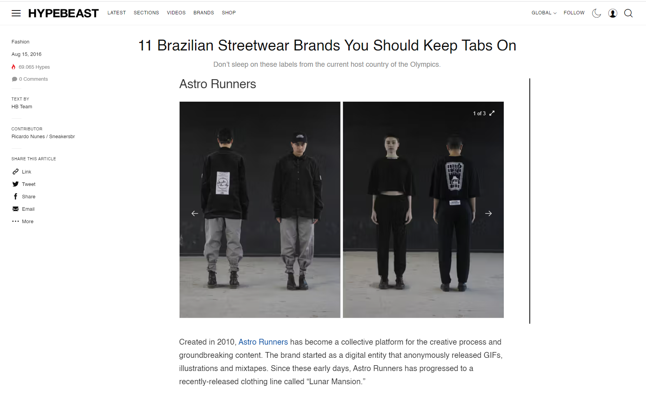
Task: Go to the Latest section
Action: (x=117, y=13)
